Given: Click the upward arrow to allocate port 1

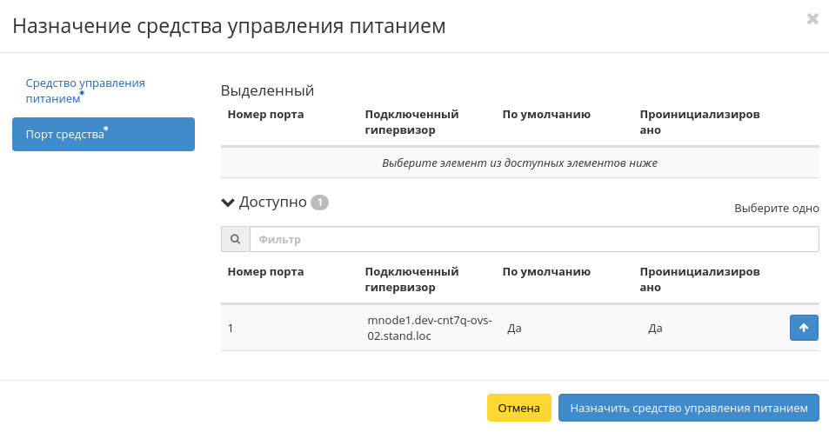Looking at the screenshot, I should pos(804,328).
